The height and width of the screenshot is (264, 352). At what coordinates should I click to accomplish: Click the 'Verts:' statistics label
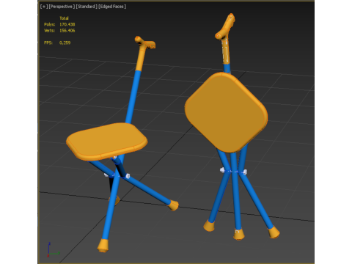(x=50, y=31)
